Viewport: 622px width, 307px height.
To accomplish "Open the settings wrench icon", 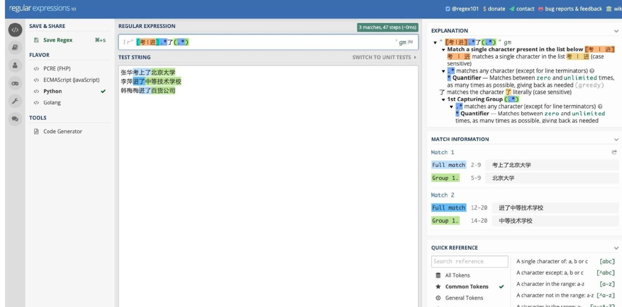I will (x=15, y=101).
